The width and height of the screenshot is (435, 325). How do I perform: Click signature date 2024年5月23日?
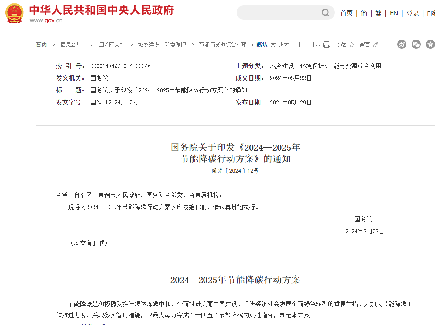365,232
